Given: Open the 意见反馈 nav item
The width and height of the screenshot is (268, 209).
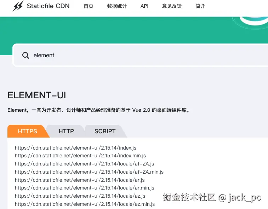Looking at the screenshot, I should click(172, 6).
